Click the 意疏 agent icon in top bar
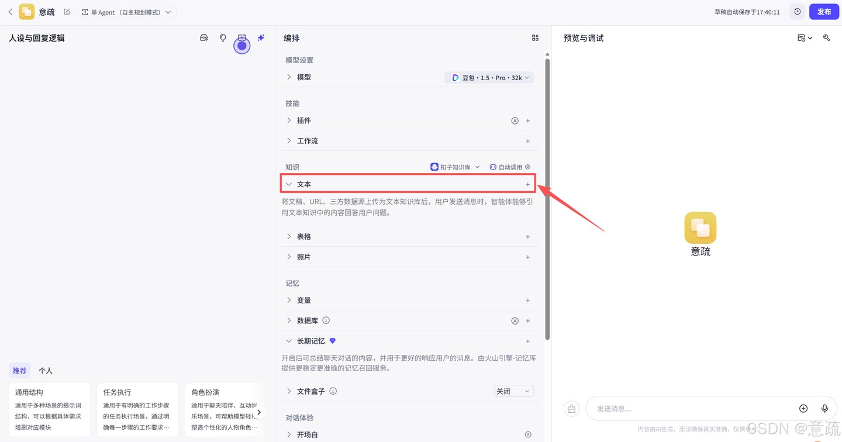The image size is (842, 442). [x=26, y=12]
